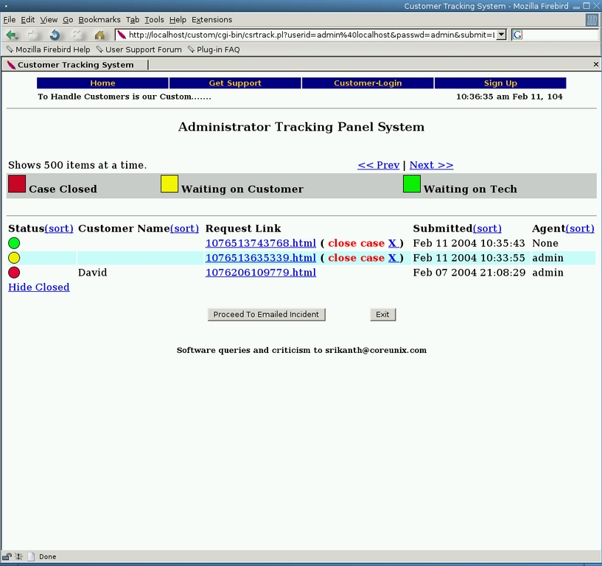Sort the list by Customer Name

coord(184,228)
